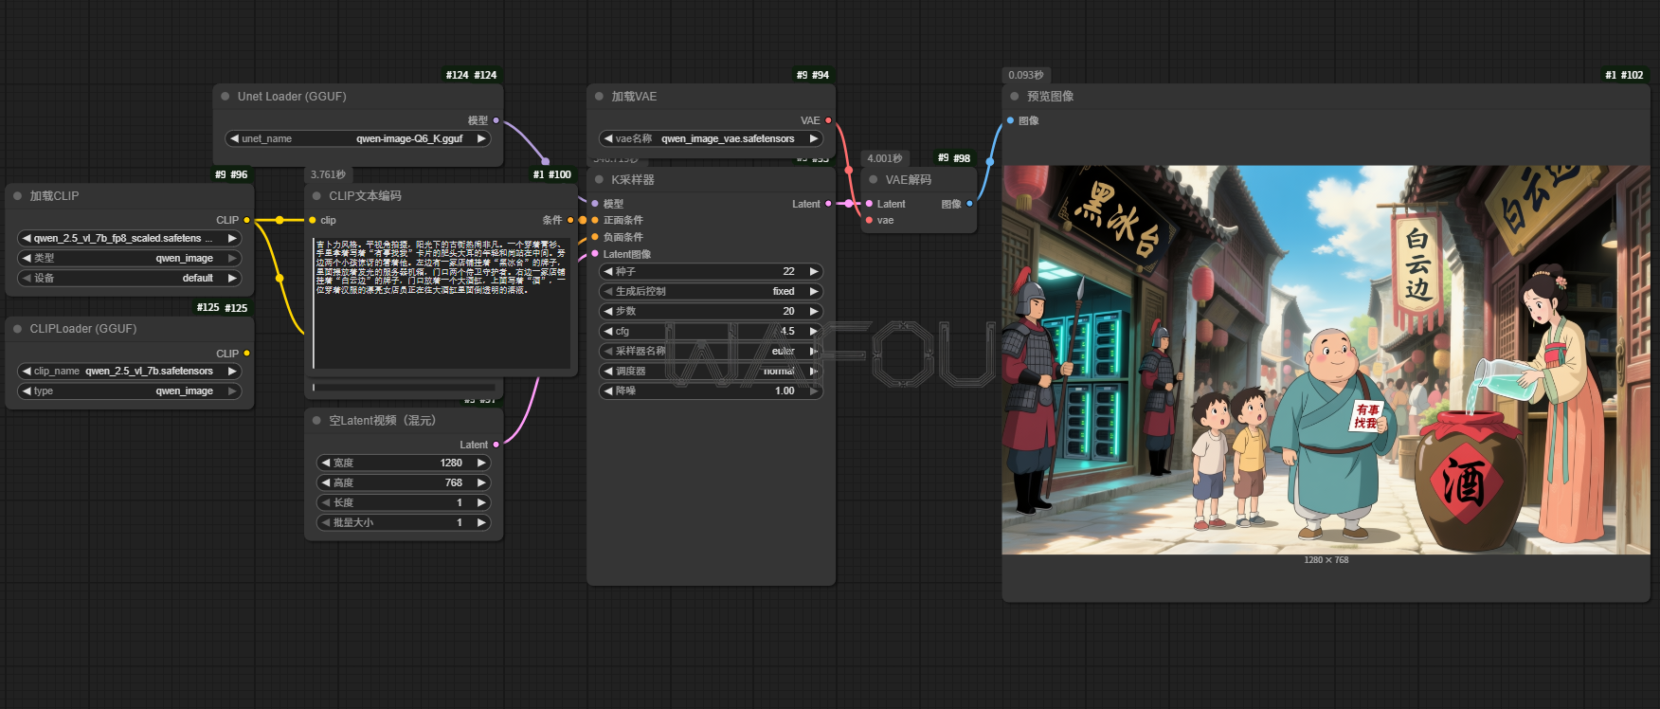Screen dimensions: 1660x709
Task: Click the vae input port on VAE解码
Action: click(x=869, y=220)
